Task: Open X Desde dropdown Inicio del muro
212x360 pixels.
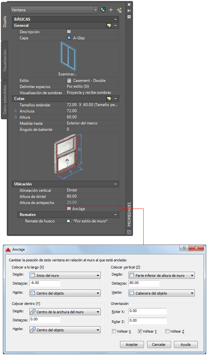Action: coord(65,275)
